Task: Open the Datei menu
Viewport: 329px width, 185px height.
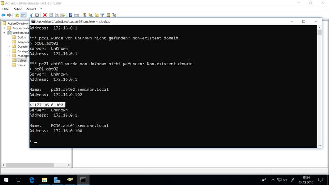Action: point(6,9)
